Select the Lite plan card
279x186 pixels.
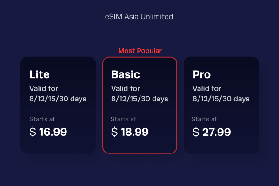(58, 105)
